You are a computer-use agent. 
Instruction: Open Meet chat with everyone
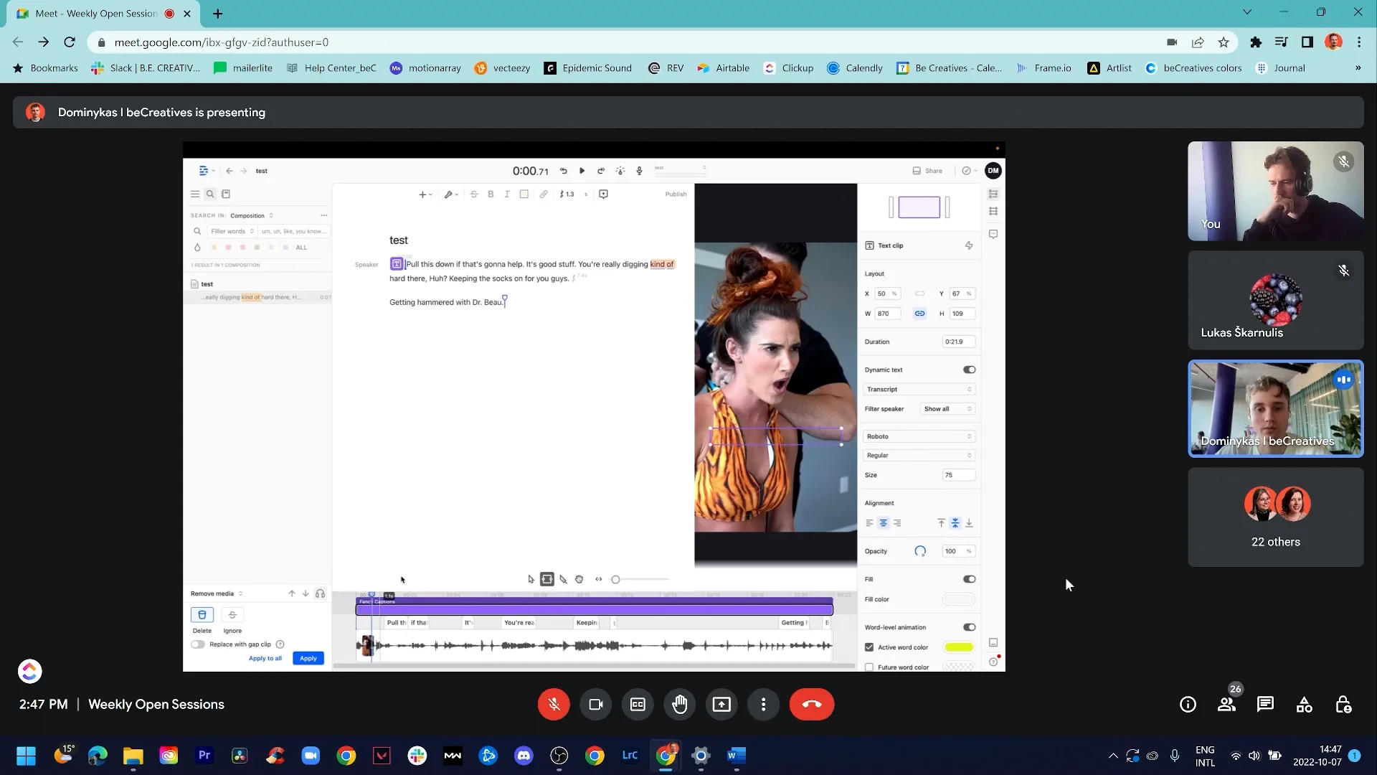1265,705
